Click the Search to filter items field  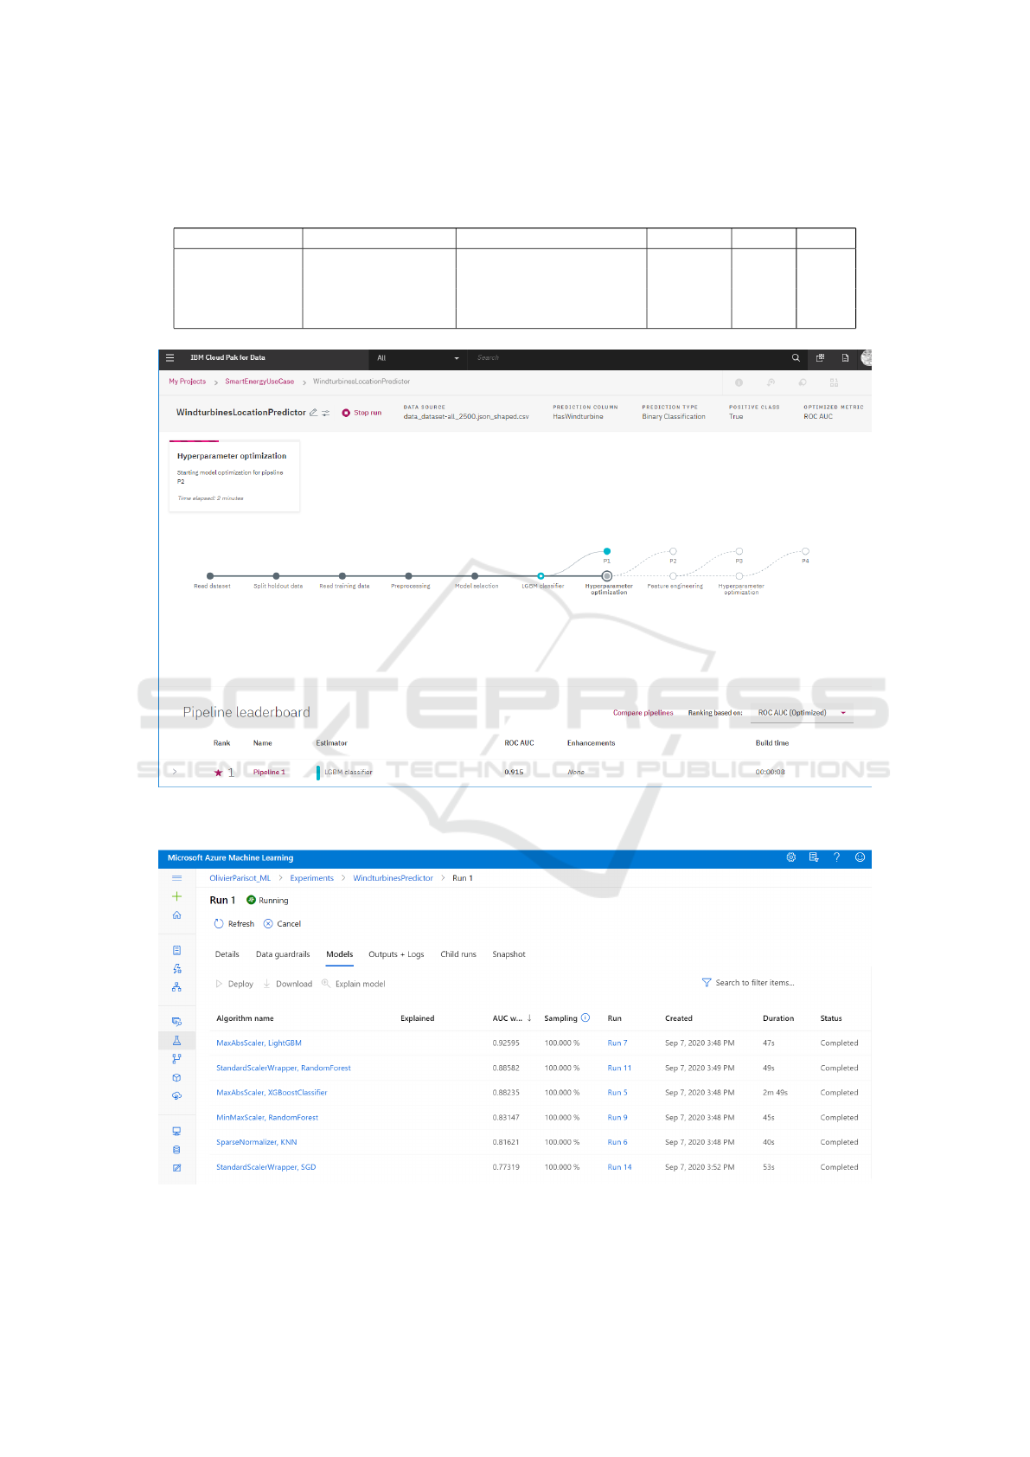pos(754,983)
